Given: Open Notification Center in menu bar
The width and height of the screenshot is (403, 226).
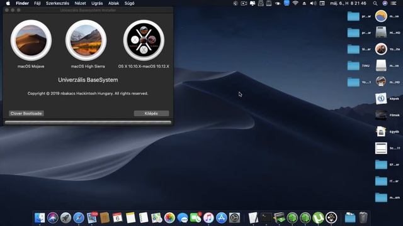Looking at the screenshot, I should pos(394,3).
